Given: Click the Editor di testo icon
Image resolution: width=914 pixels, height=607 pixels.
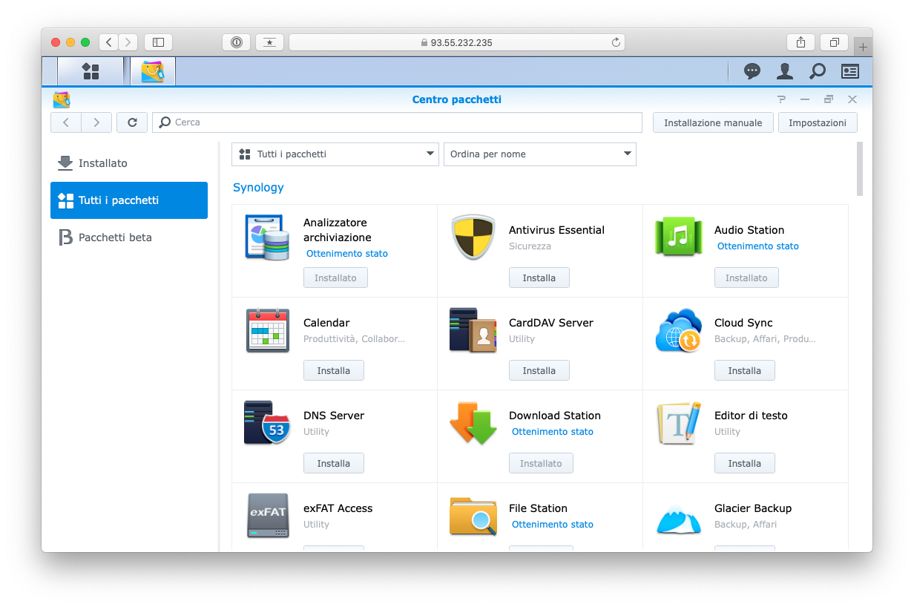Looking at the screenshot, I should (x=679, y=422).
